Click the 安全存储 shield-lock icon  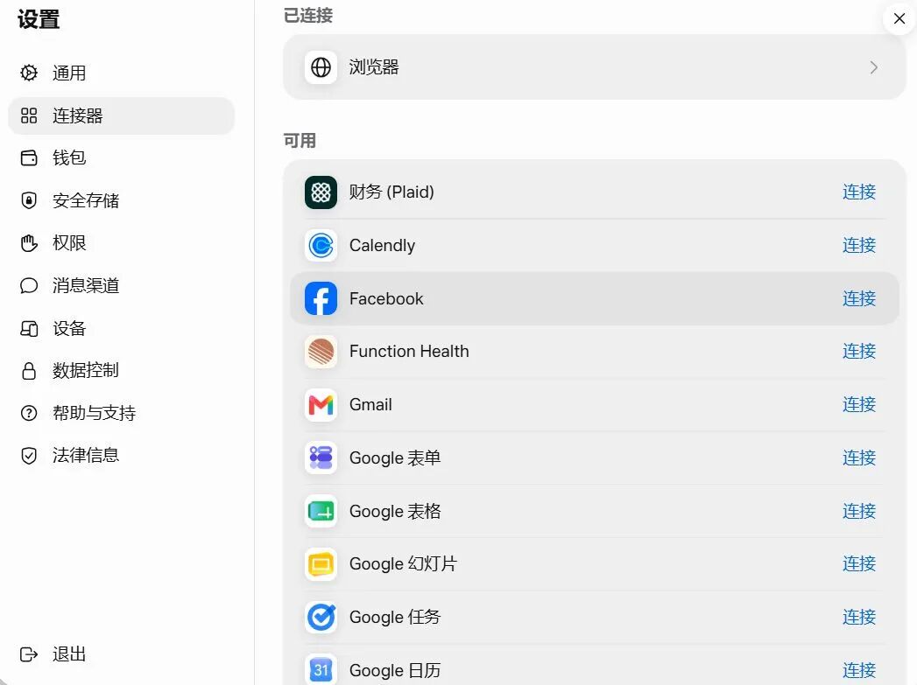(29, 200)
